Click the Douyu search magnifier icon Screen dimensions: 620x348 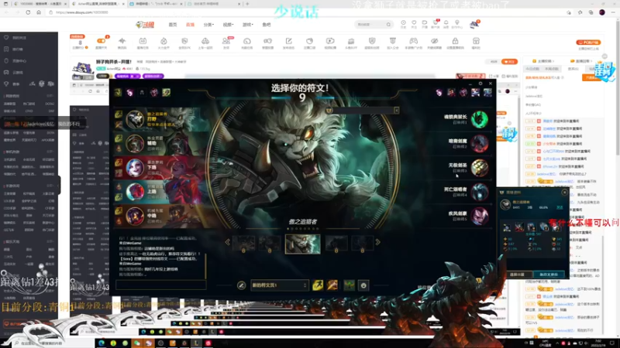pos(389,25)
